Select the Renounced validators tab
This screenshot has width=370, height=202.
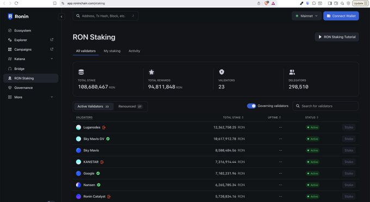pyautogui.click(x=130, y=106)
